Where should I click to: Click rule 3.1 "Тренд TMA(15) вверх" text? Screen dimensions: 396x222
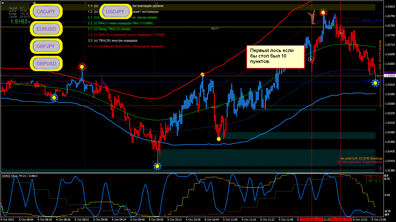[x=110, y=29]
